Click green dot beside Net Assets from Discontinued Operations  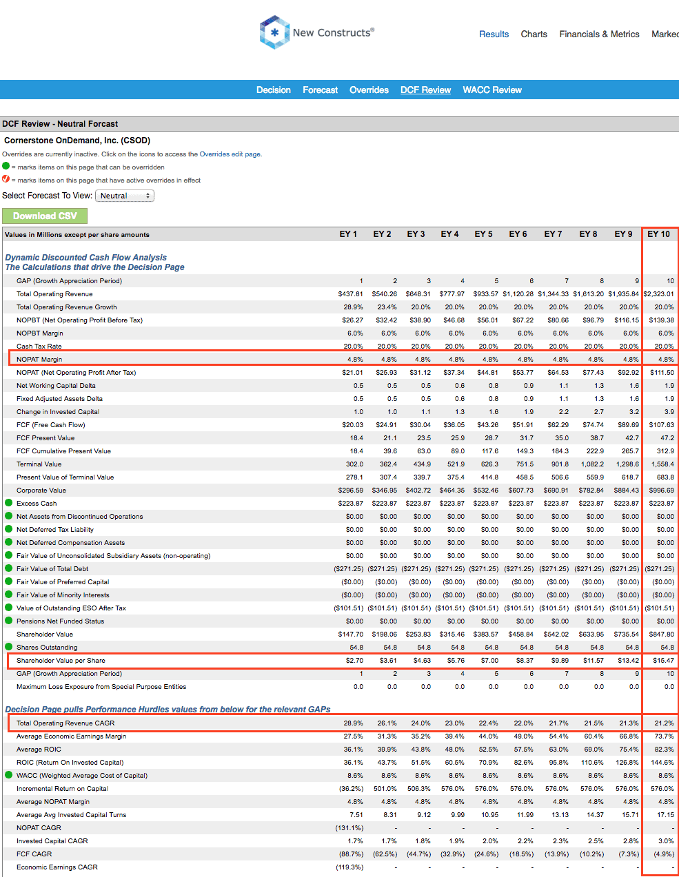(x=9, y=516)
